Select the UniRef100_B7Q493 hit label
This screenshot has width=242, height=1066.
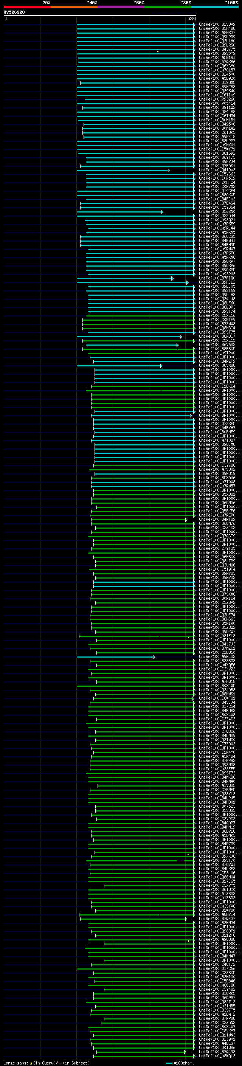click(217, 1052)
